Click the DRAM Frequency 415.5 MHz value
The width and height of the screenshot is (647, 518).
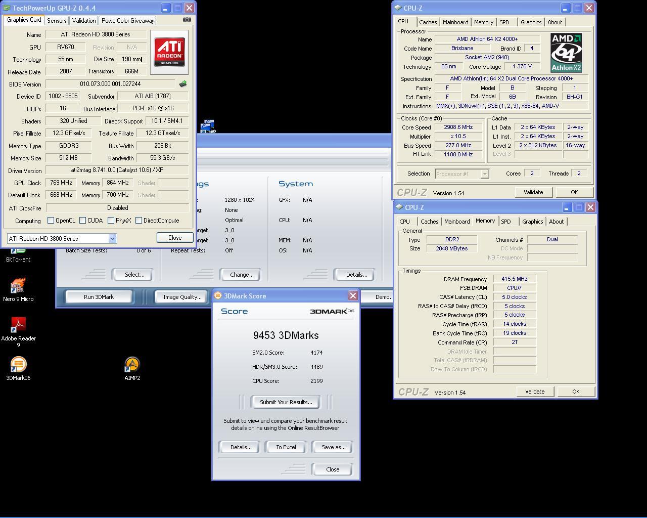[x=515, y=279]
